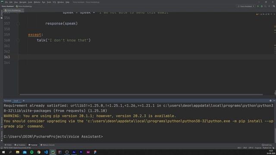
Task: Go to line via 363:1 indicator
Action: click(239, 148)
